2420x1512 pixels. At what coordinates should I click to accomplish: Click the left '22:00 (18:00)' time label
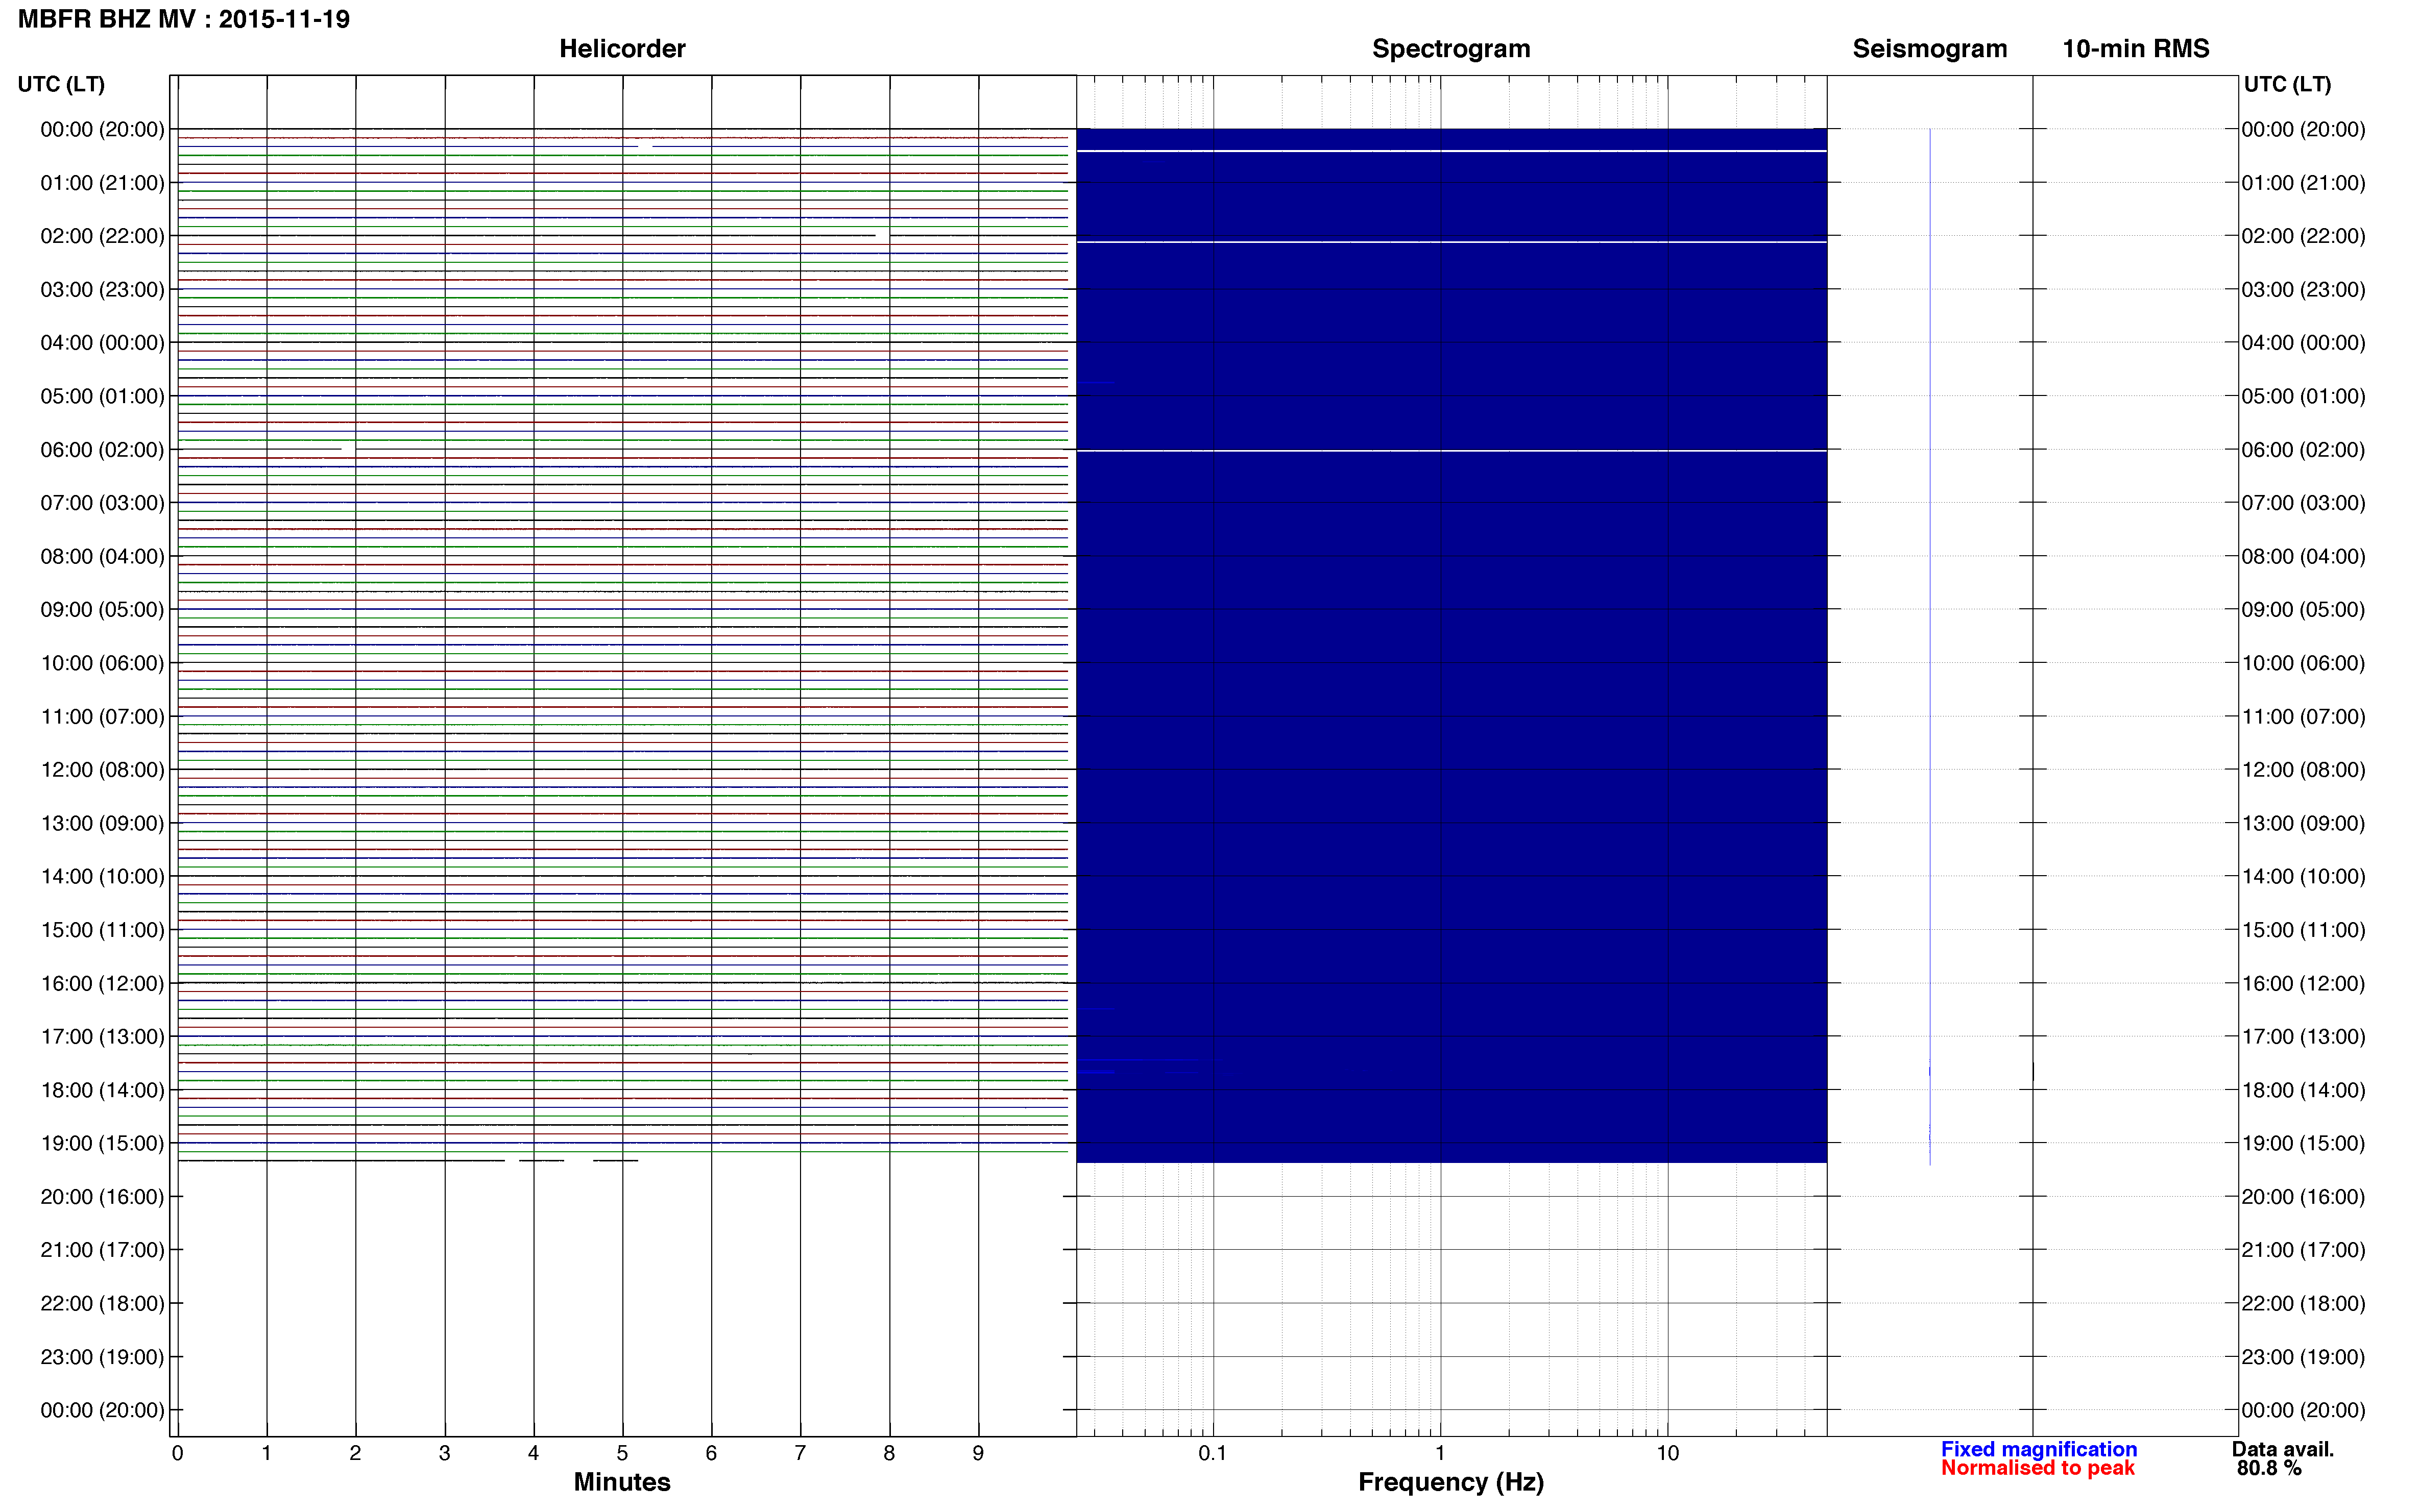point(102,1304)
